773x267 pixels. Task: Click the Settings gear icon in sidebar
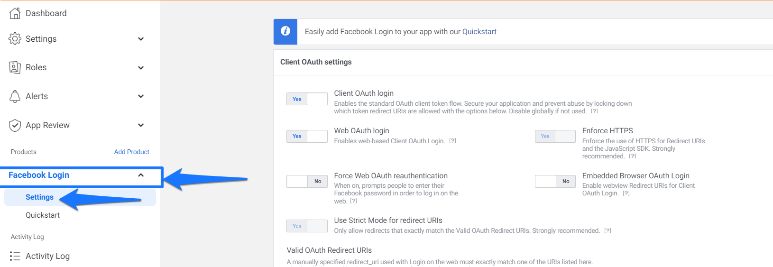pyautogui.click(x=15, y=39)
